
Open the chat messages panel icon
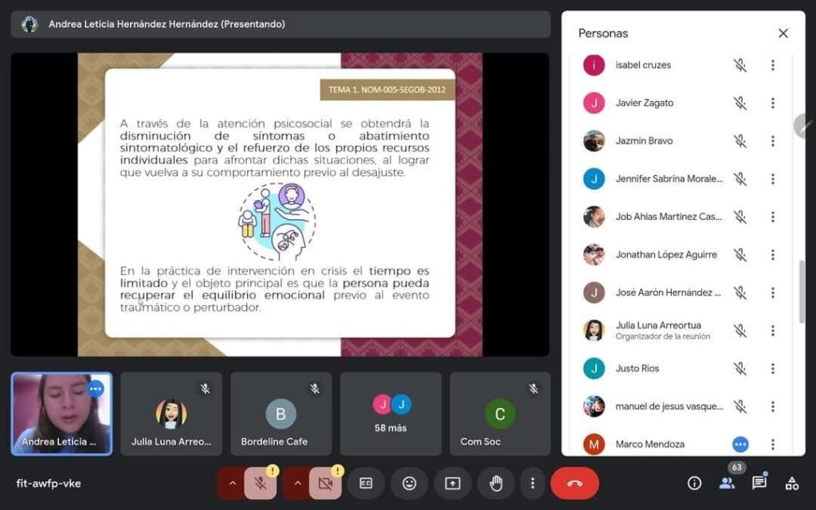(x=759, y=483)
